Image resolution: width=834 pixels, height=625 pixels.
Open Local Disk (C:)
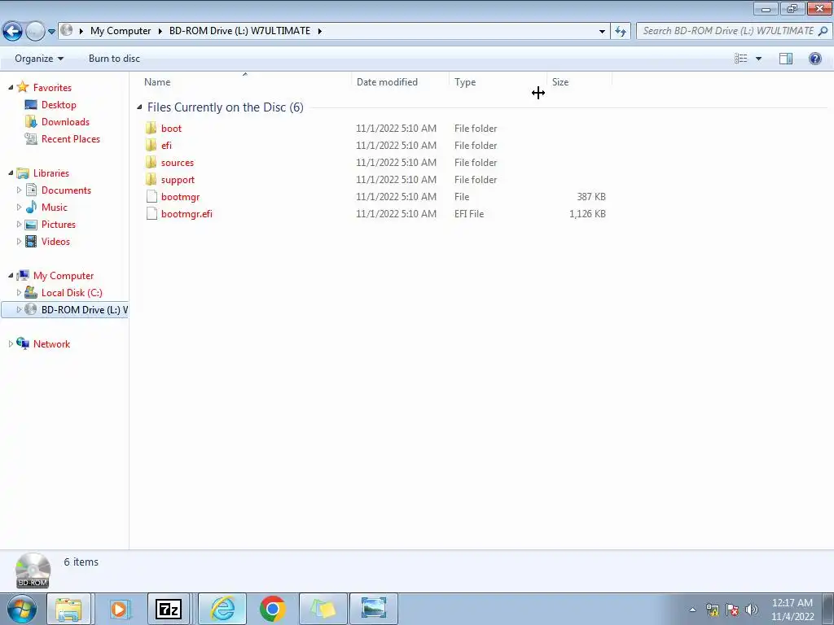coord(72,293)
